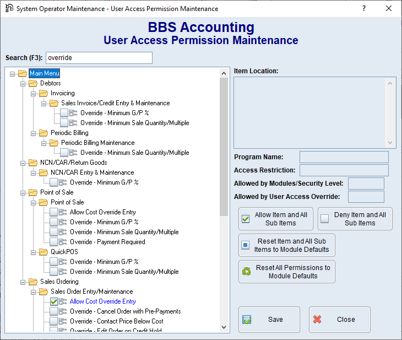Collapse the Main Menu tree node
Viewport: 402px width, 340px height.
[13, 73]
